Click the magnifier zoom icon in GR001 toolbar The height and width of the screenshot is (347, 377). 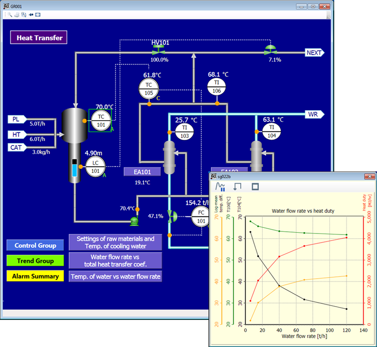pos(9,15)
